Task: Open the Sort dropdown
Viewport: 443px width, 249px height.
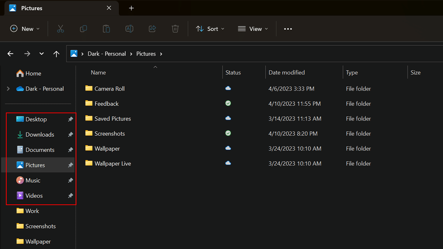Action: (x=210, y=28)
